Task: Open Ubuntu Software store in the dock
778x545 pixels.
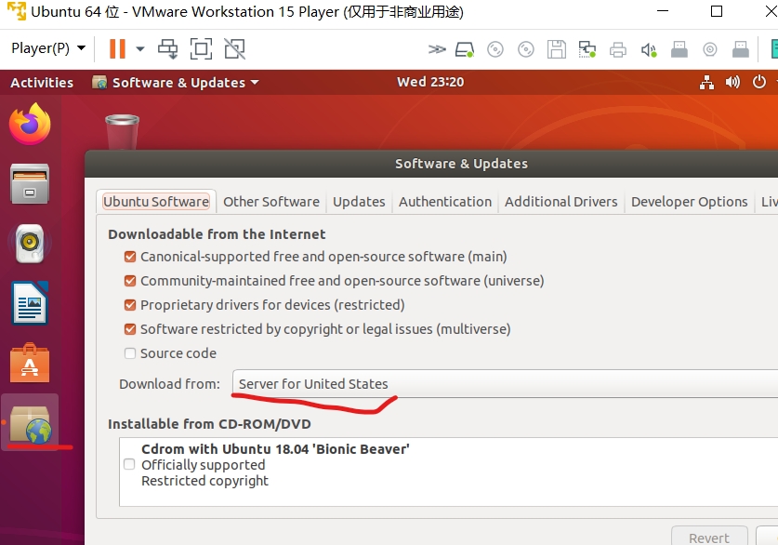Action: tap(30, 364)
